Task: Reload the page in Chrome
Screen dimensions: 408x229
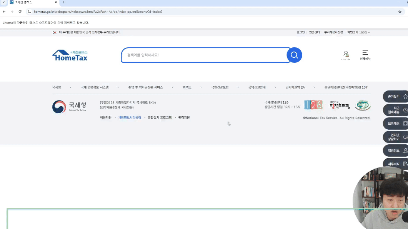Action: [x=20, y=12]
